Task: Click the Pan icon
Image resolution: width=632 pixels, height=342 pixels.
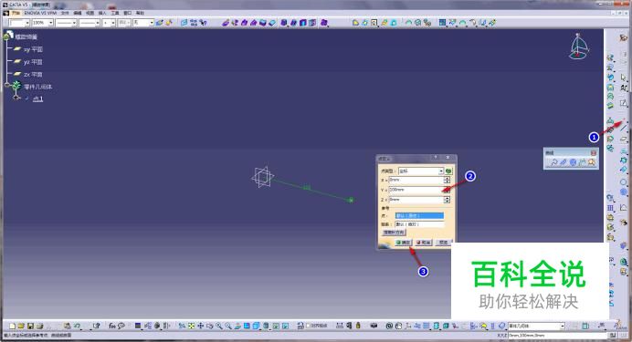Action: click(x=200, y=326)
